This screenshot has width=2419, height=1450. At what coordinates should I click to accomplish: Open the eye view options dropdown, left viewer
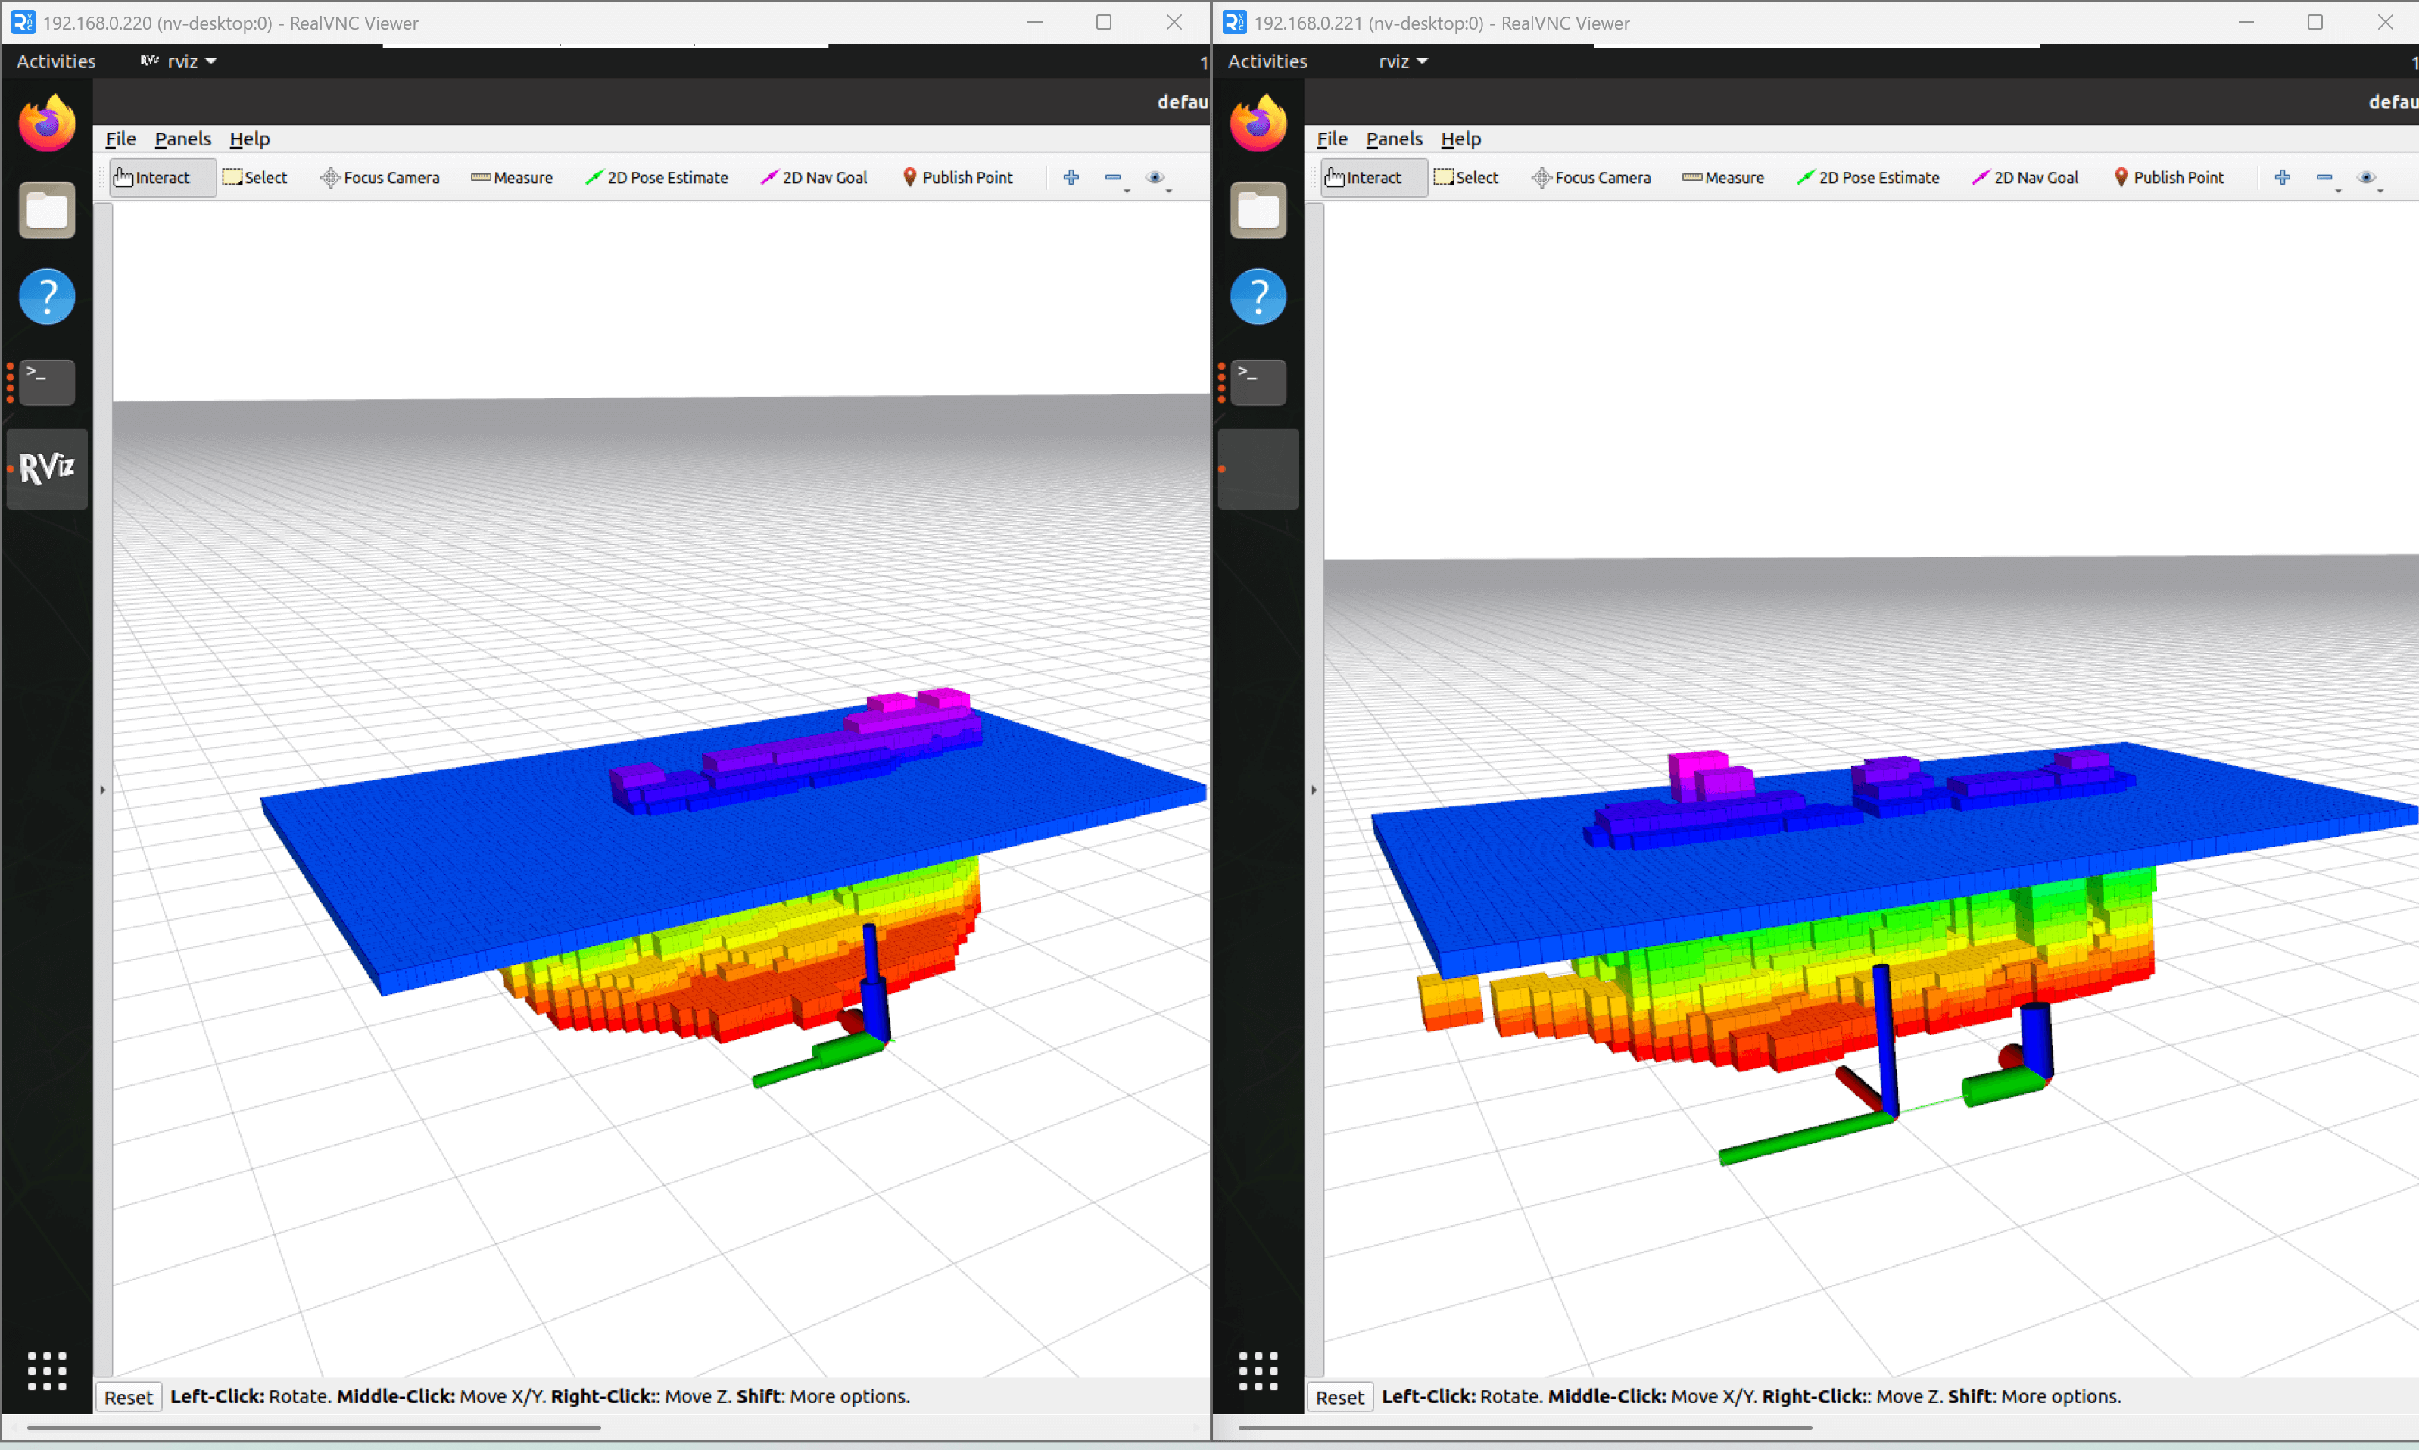point(1157,178)
